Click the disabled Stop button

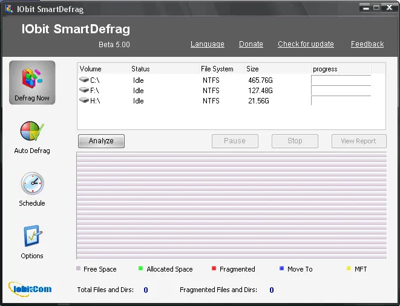click(x=295, y=141)
